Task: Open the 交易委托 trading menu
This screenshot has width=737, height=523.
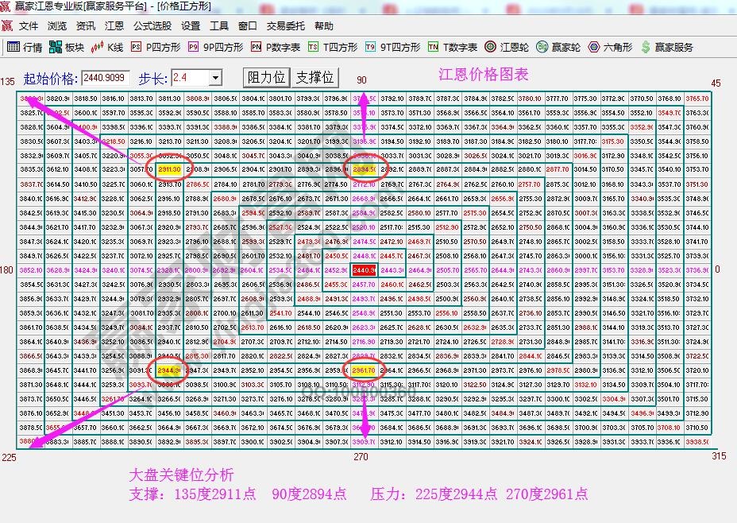Action: click(286, 25)
